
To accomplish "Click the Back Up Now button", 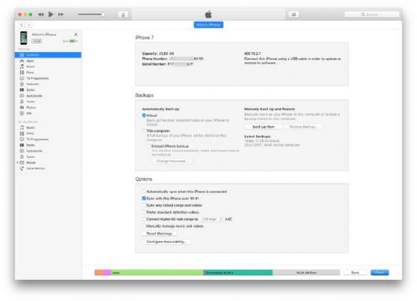I will click(x=264, y=127).
